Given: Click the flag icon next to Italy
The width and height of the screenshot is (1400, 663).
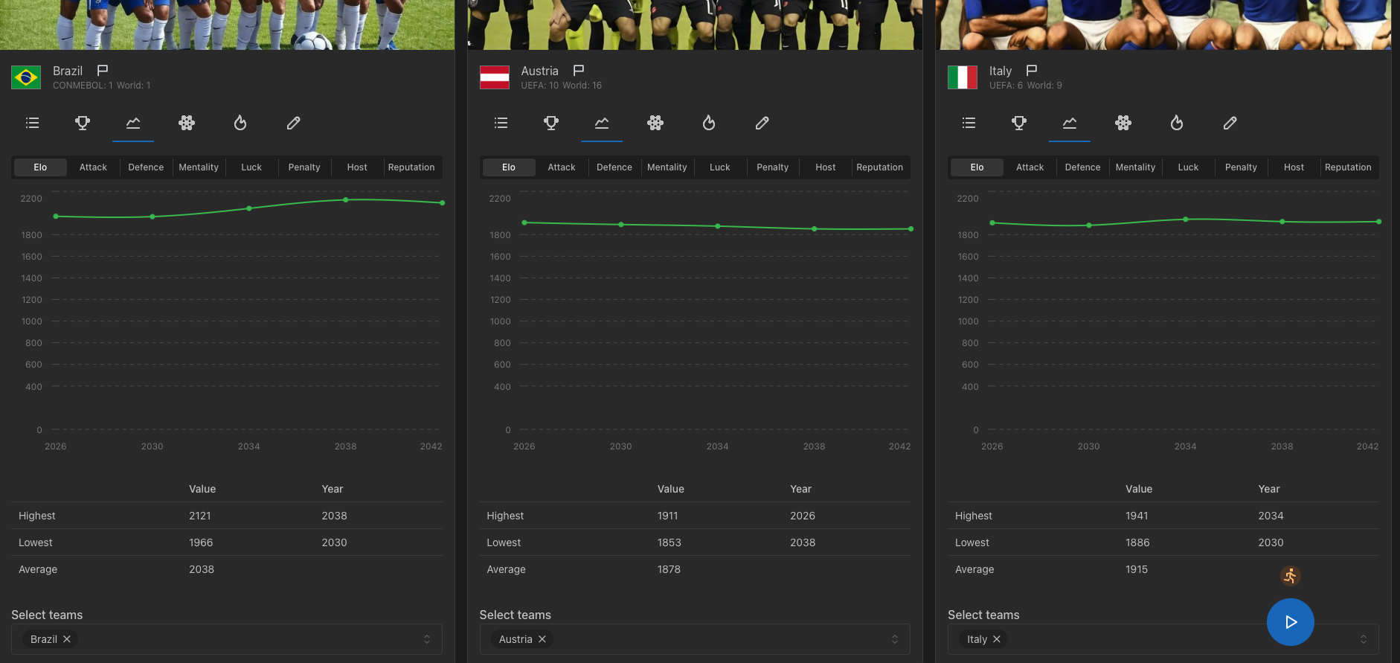Looking at the screenshot, I should 1032,71.
